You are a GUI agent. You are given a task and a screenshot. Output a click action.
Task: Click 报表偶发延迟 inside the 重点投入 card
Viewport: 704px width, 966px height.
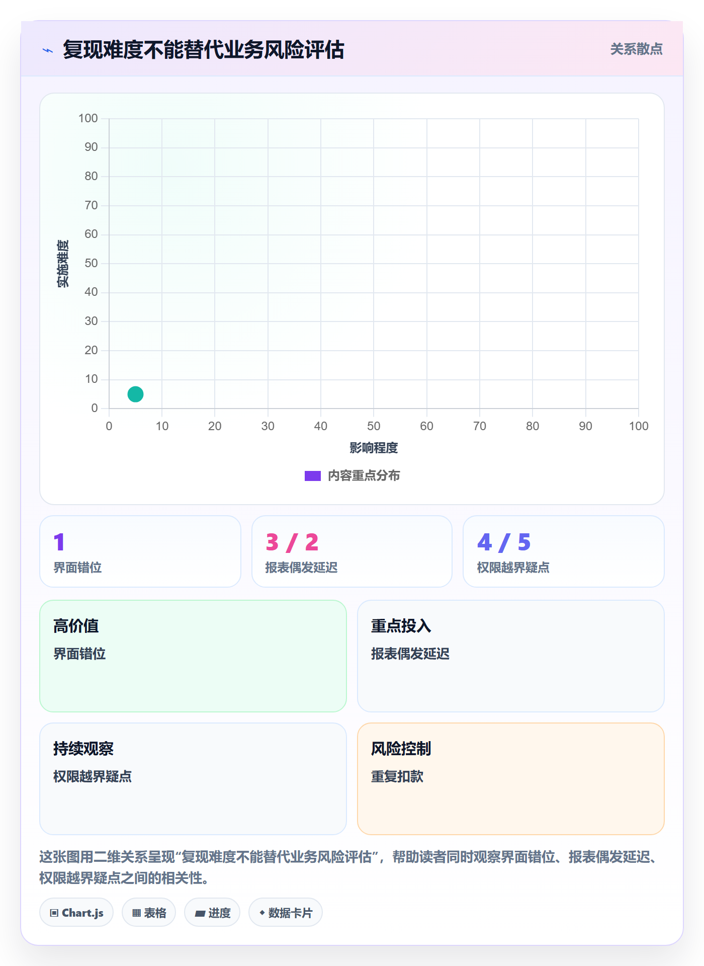(x=410, y=654)
